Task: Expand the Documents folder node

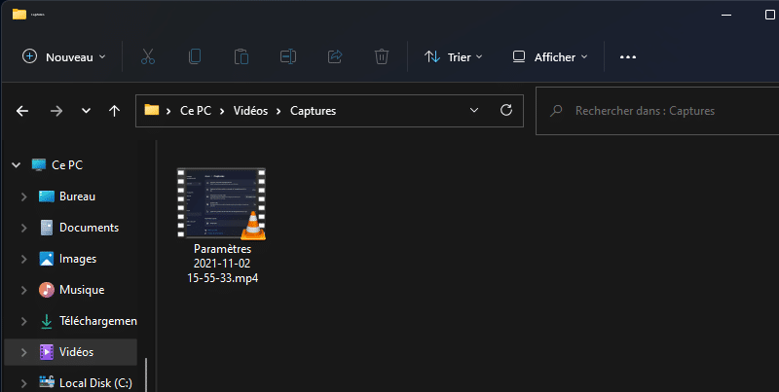Action: click(23, 228)
